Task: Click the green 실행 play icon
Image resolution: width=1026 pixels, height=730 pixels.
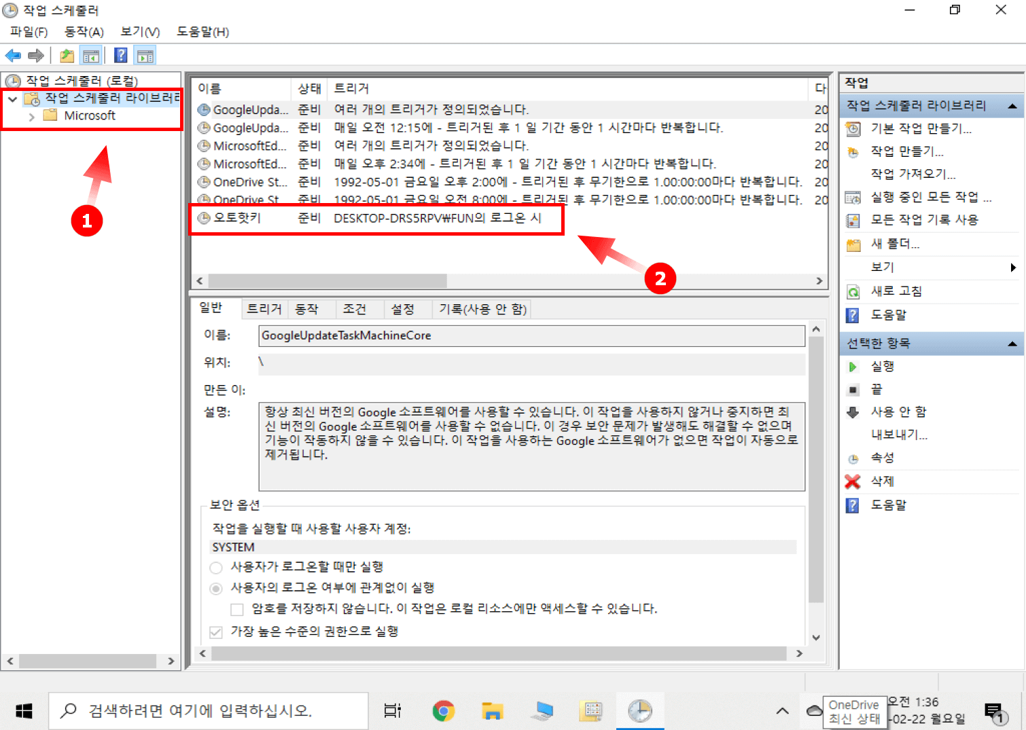Action: [853, 367]
